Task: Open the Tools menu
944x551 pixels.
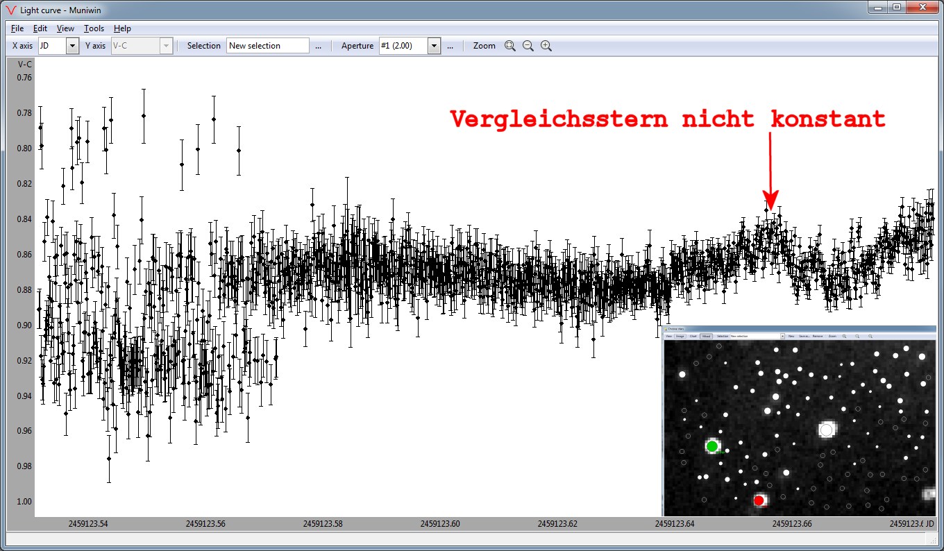Action: tap(94, 28)
